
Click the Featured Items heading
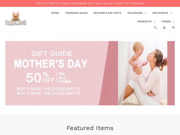click(x=90, y=128)
